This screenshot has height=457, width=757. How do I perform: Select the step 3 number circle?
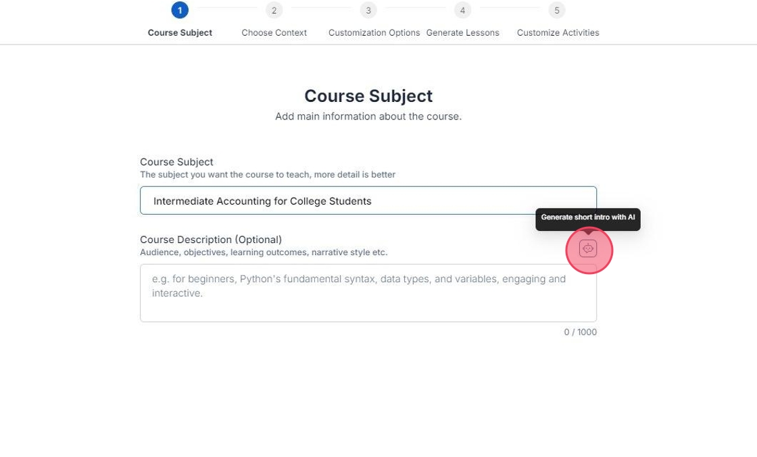point(368,10)
